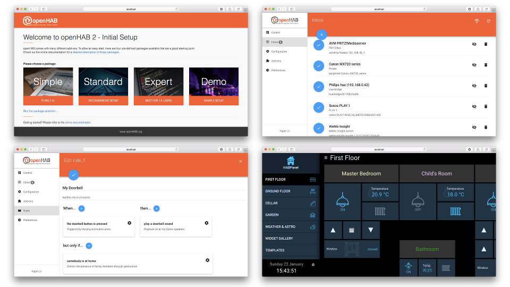Add a condition next to 'but only if...'
510x287 pixels.
[x=89, y=246]
